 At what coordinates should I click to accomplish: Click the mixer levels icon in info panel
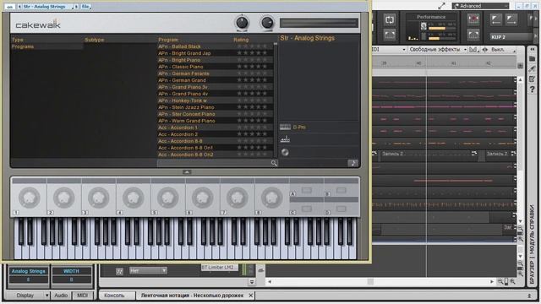pyautogui.click(x=285, y=139)
